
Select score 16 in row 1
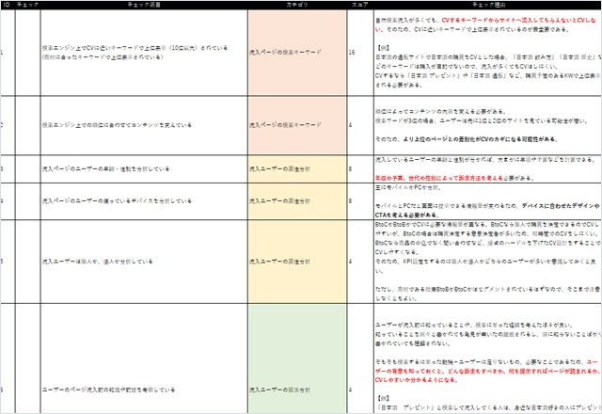pyautogui.click(x=360, y=53)
